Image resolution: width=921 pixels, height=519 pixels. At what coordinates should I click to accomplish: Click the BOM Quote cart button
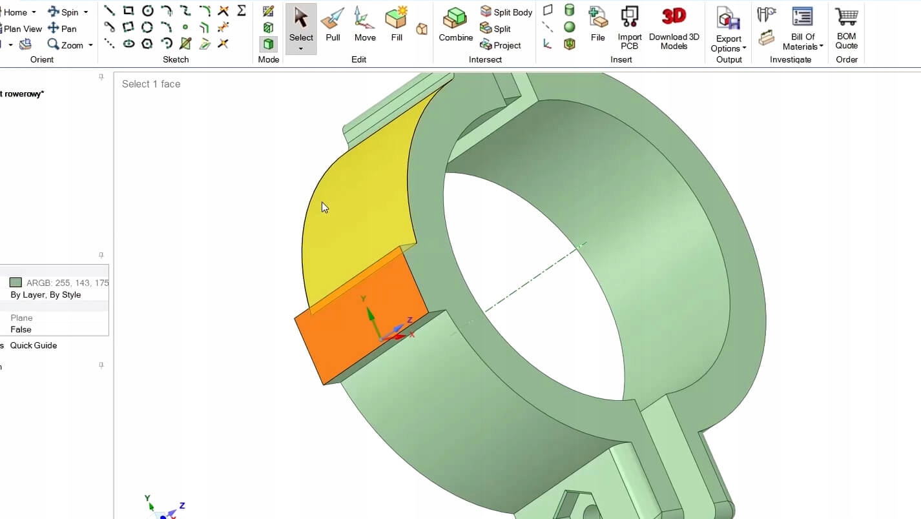[x=846, y=28]
